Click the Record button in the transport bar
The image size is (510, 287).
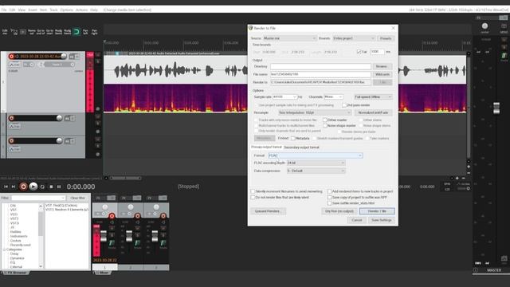[x=23, y=187]
